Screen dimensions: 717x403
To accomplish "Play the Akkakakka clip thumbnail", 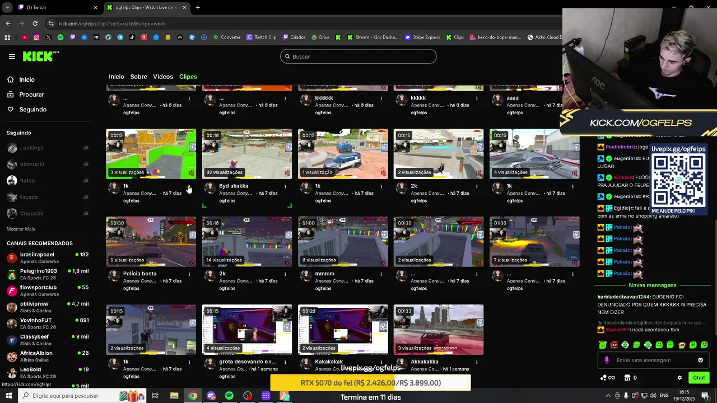I will point(439,330).
